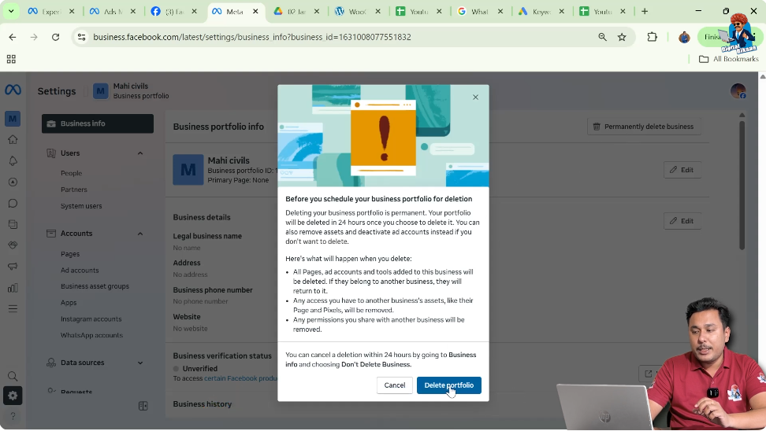Click the Delete portfolio button
The image size is (766, 431).
pyautogui.click(x=448, y=385)
